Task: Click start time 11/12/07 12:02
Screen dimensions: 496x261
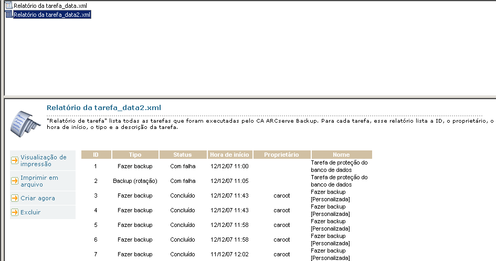Action: [230, 254]
